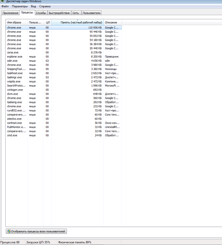
Task: Sort by Память (частный рабочий набор) column
Action: pos(77,23)
